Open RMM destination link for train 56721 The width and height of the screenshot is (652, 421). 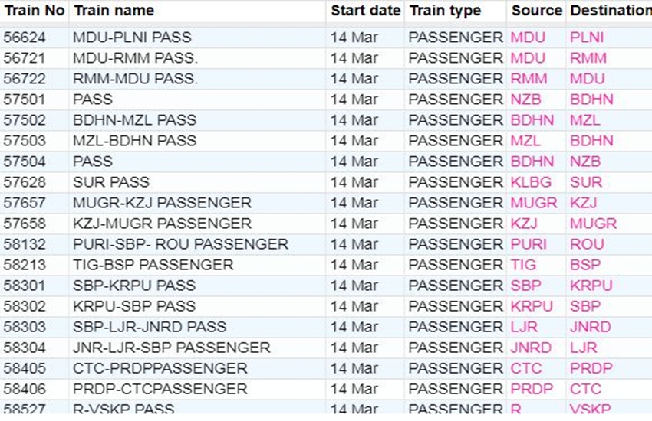[588, 58]
